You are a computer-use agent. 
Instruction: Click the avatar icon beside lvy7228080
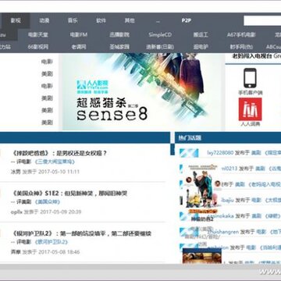tap(189, 153)
